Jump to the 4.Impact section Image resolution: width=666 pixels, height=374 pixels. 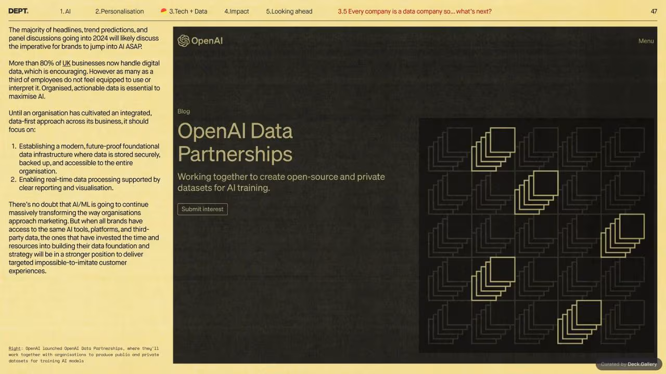pyautogui.click(x=237, y=11)
